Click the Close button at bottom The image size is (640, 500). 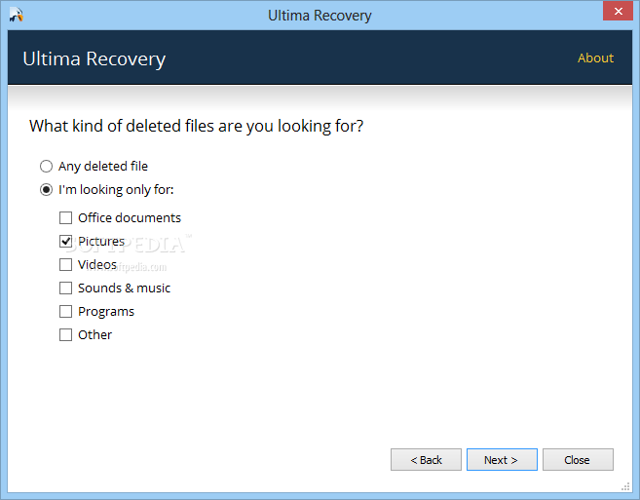(578, 460)
